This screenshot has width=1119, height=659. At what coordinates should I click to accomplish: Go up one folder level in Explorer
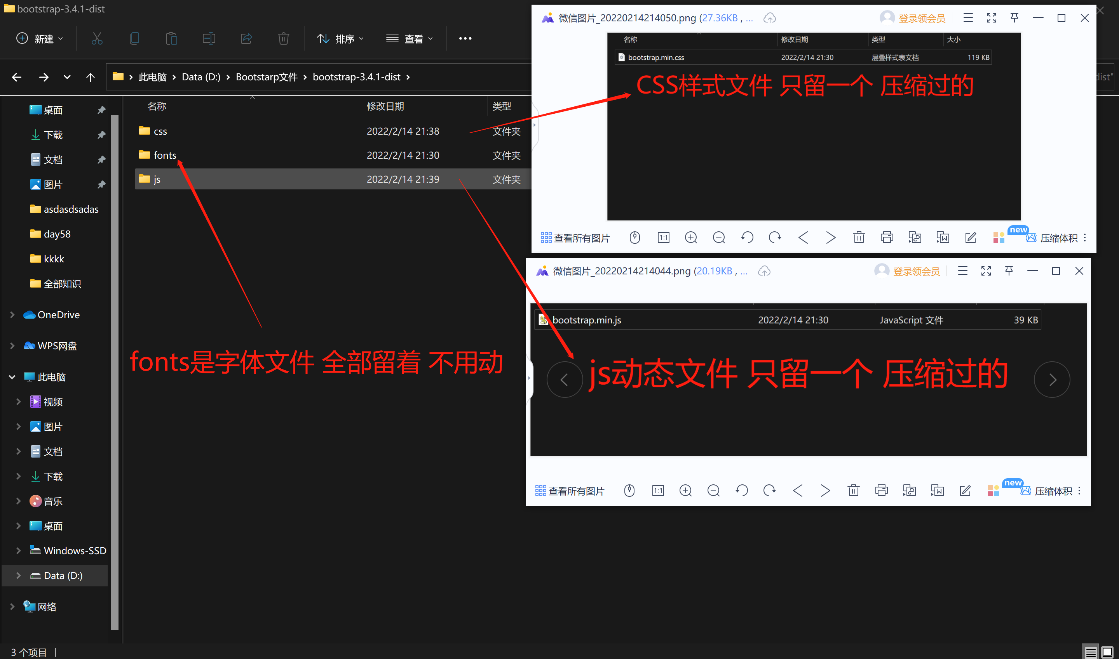coord(90,77)
